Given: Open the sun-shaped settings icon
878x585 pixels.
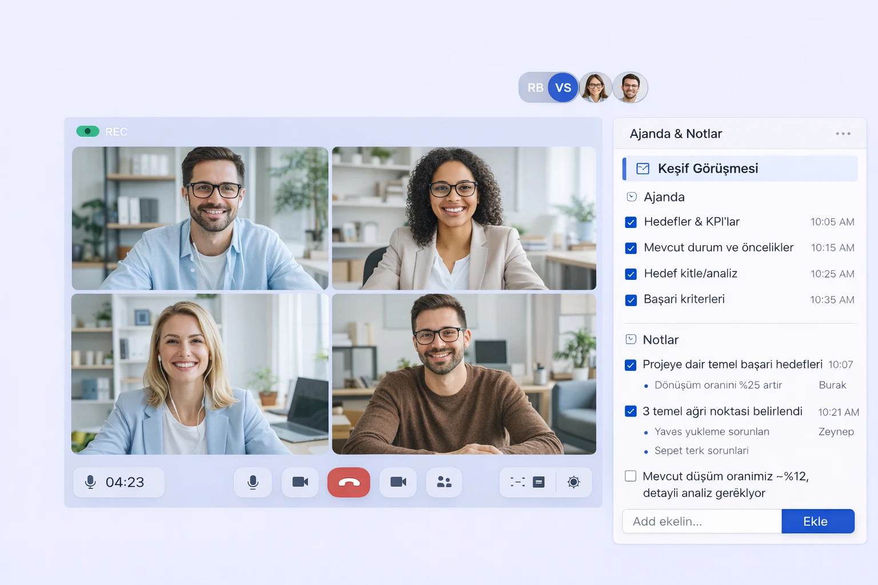Looking at the screenshot, I should coord(573,482).
